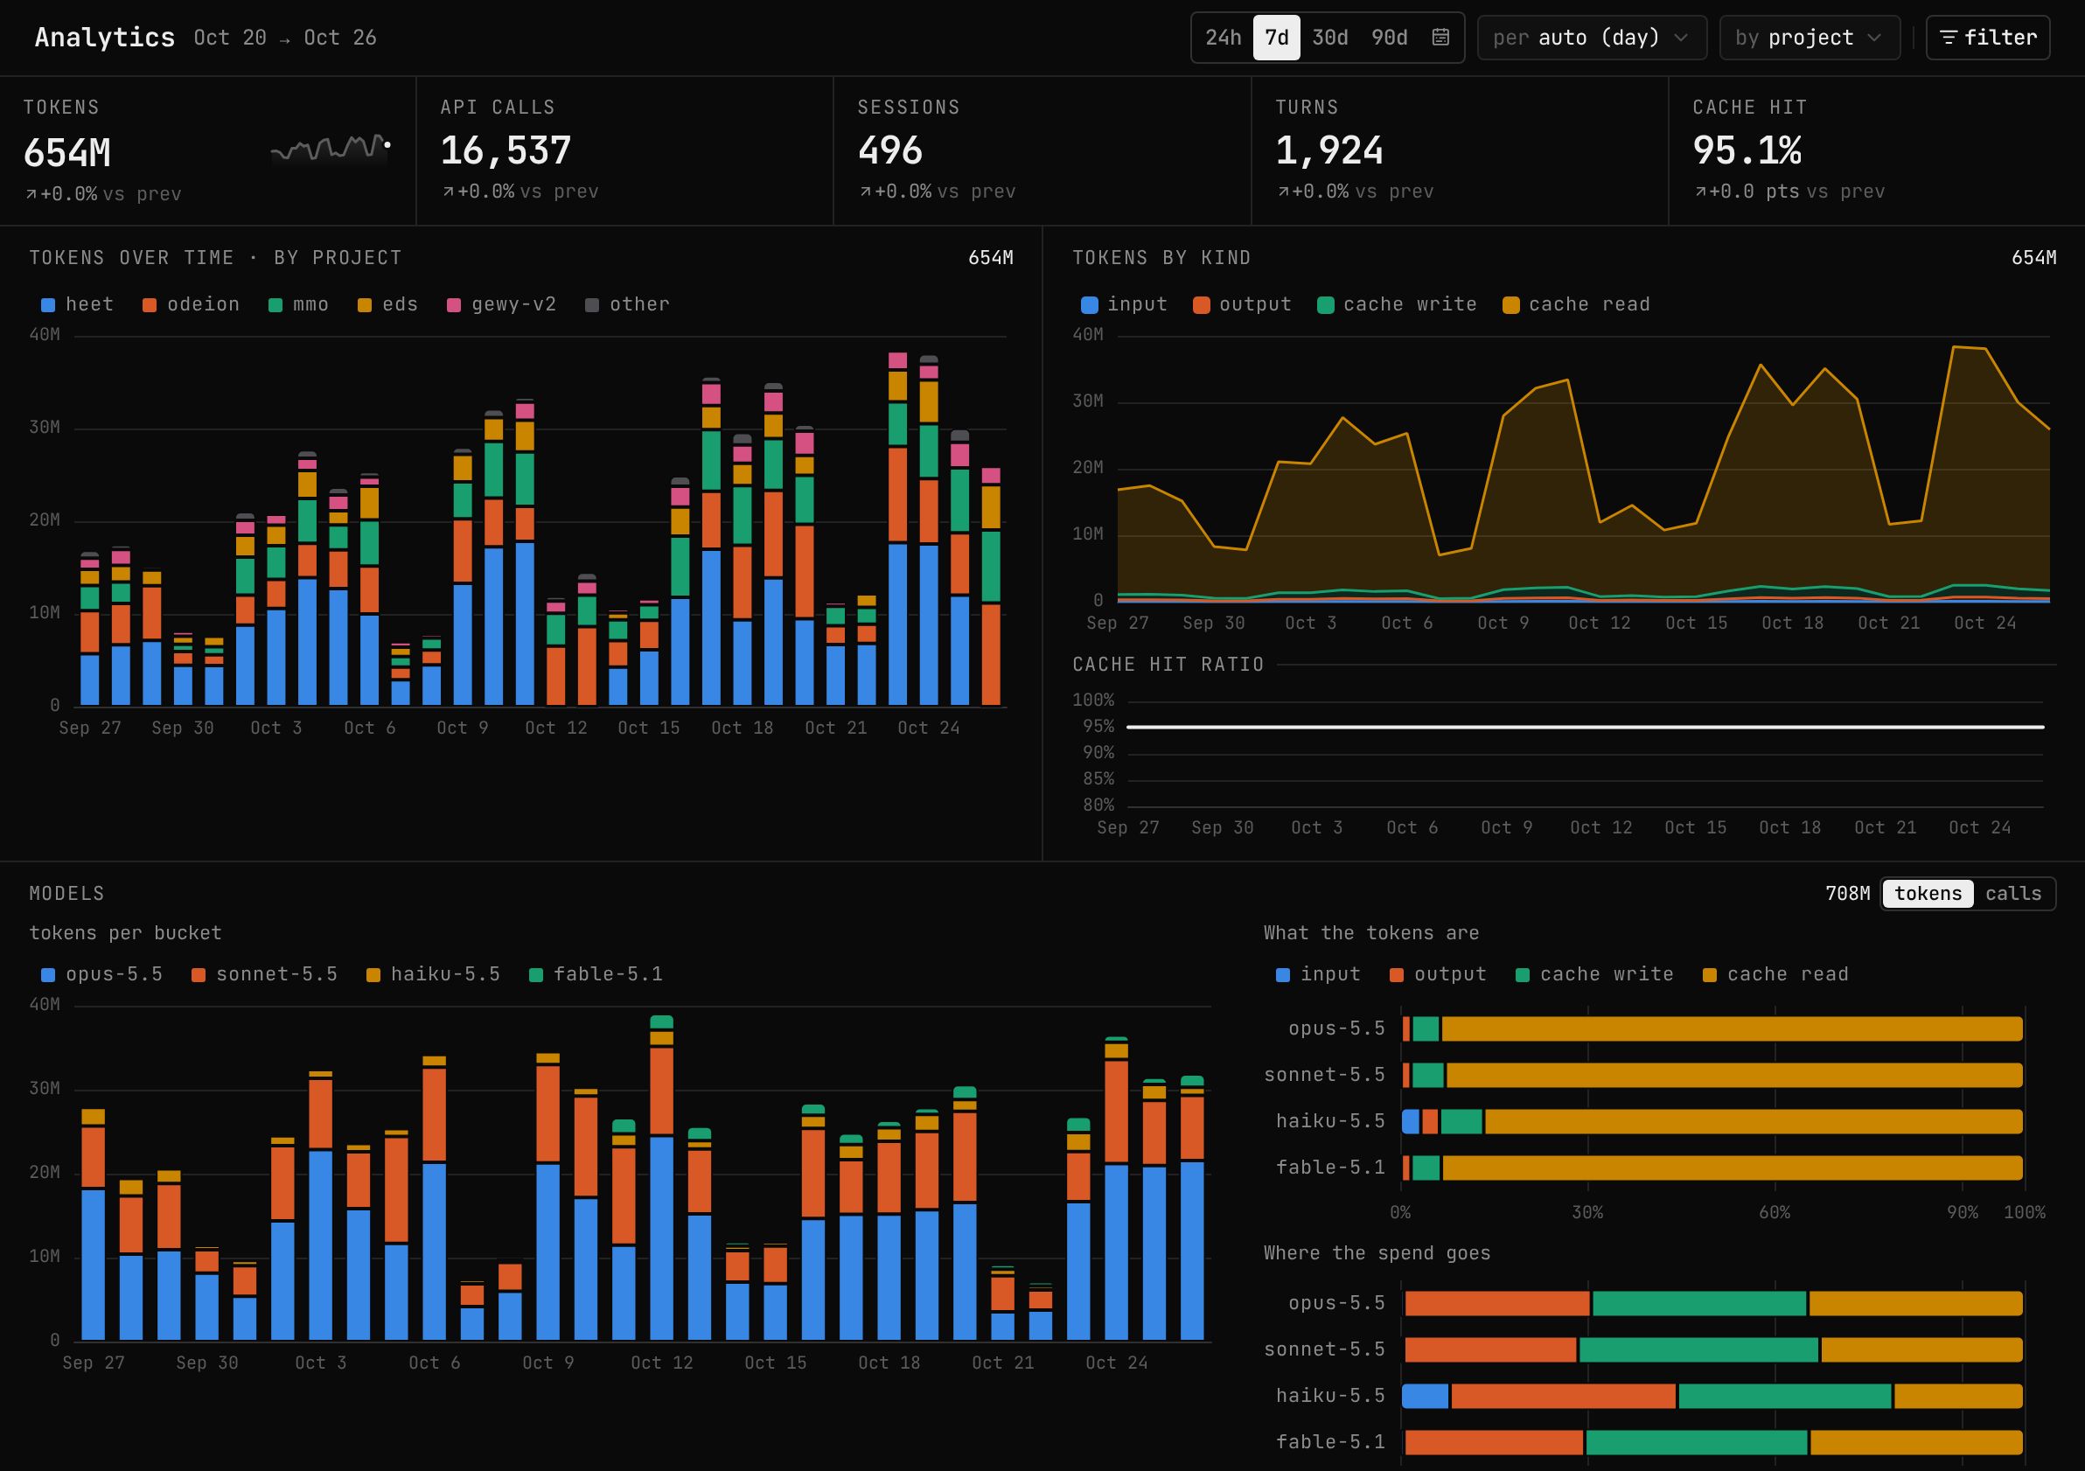Open the by project grouping dropdown

(x=1809, y=38)
